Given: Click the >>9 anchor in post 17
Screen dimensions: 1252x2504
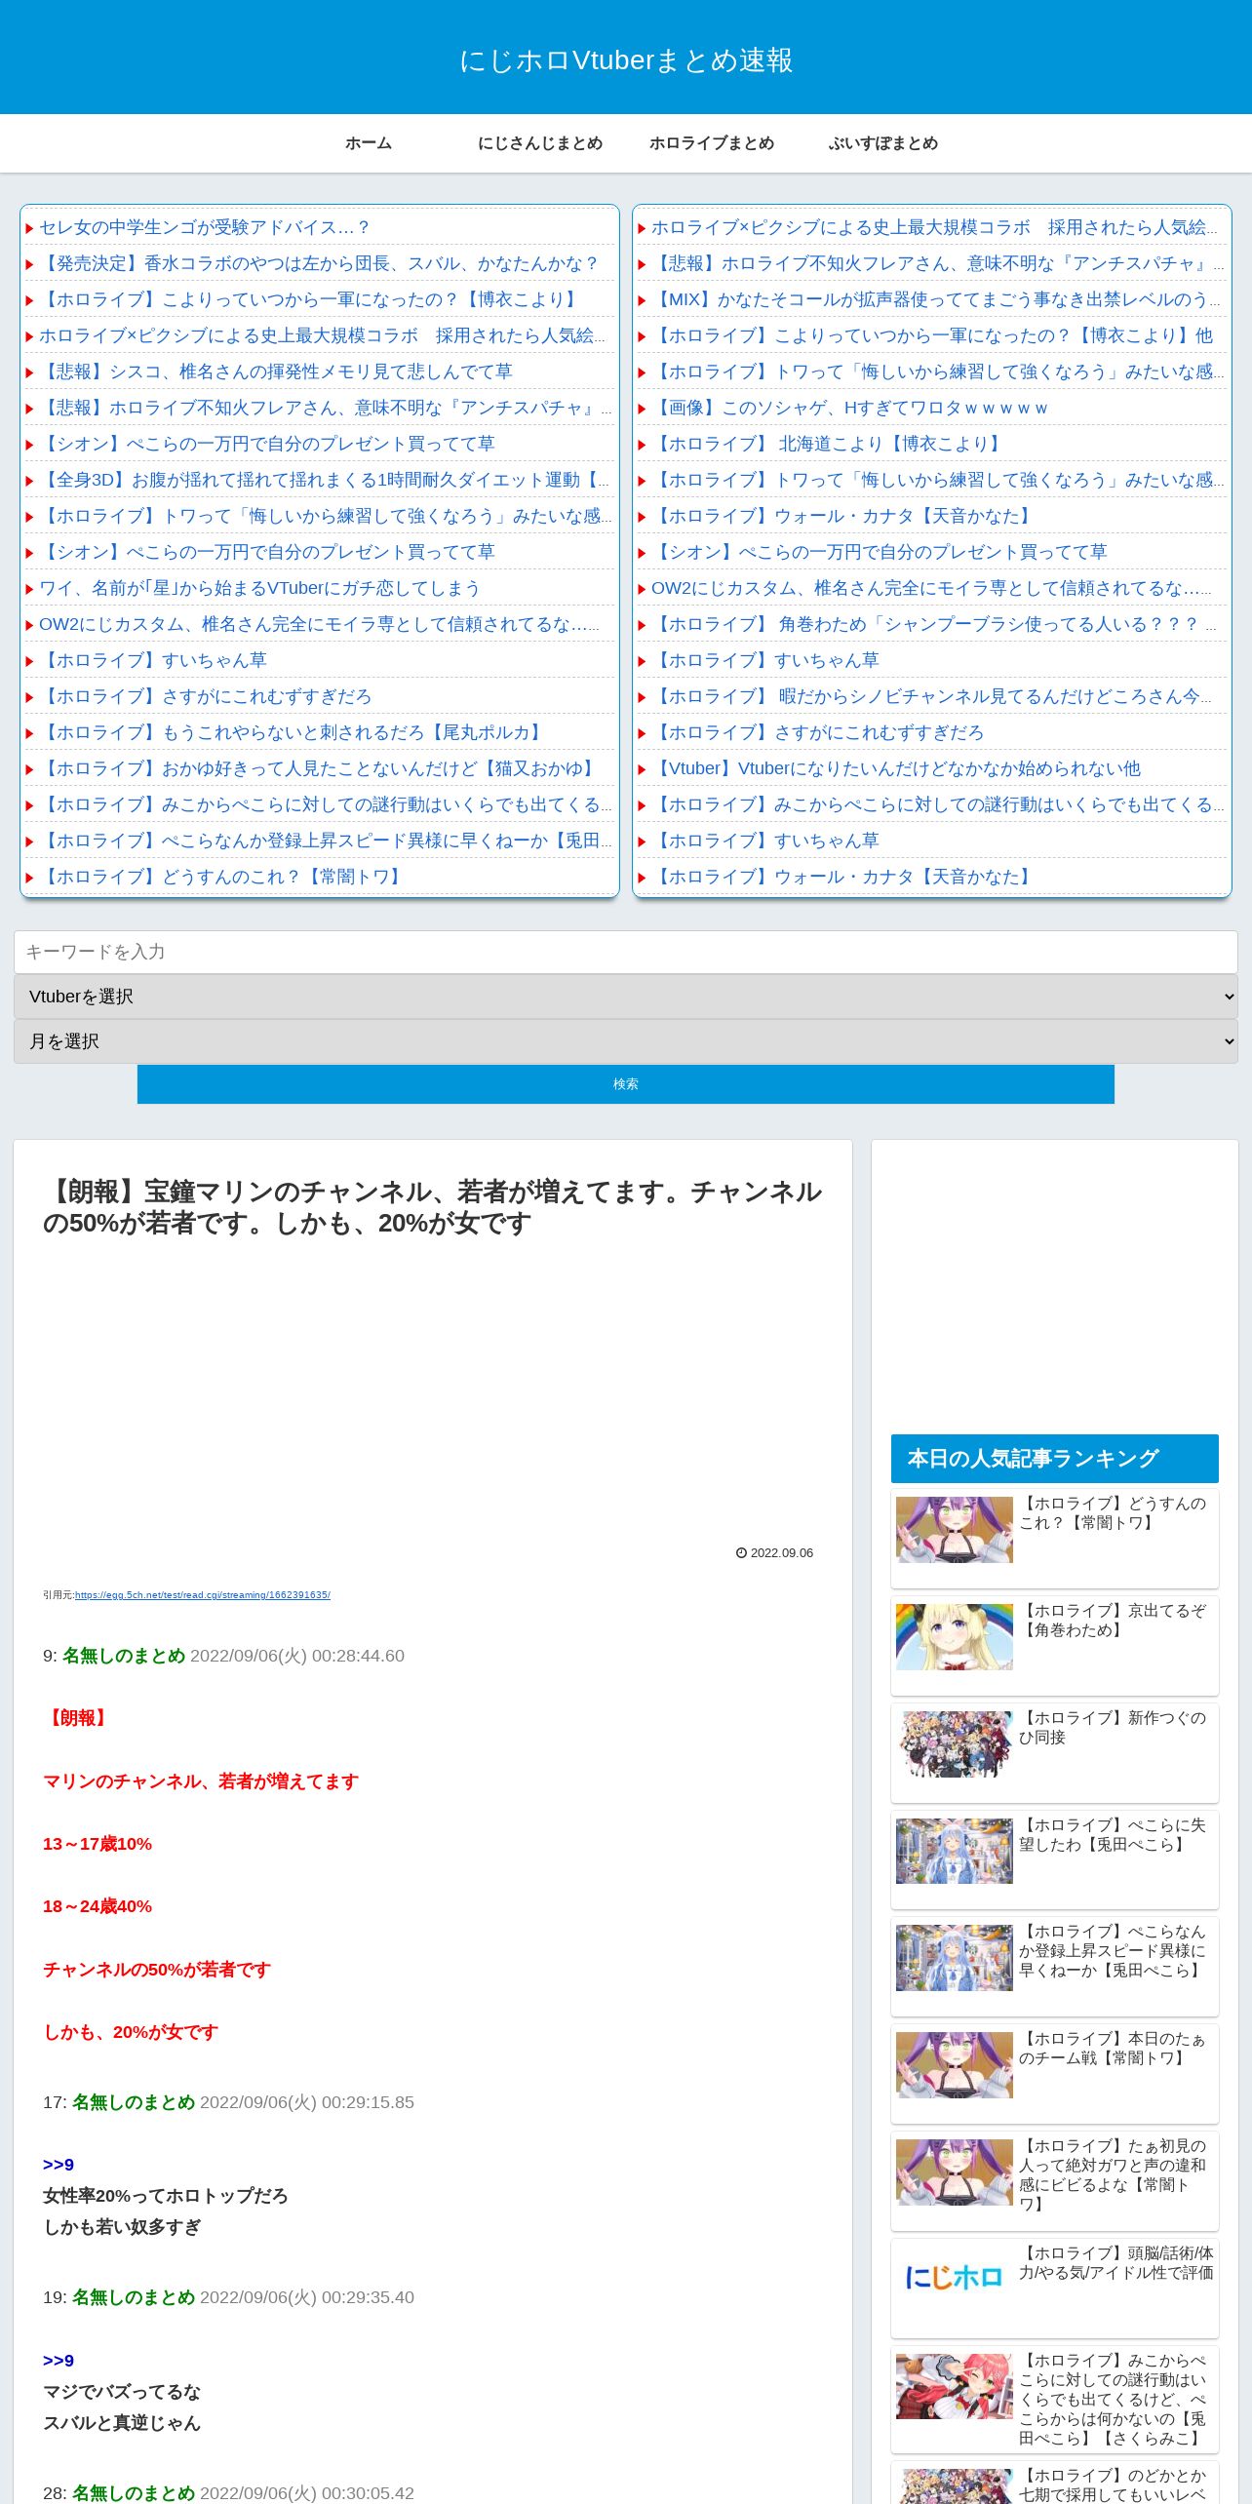Looking at the screenshot, I should (59, 2165).
